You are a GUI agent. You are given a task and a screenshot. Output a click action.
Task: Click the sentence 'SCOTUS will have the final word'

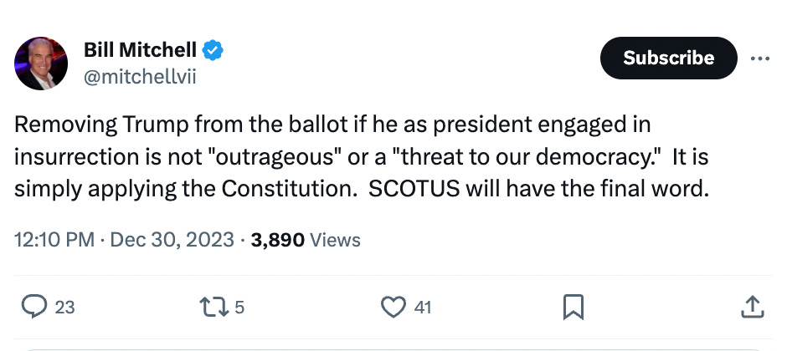538,189
